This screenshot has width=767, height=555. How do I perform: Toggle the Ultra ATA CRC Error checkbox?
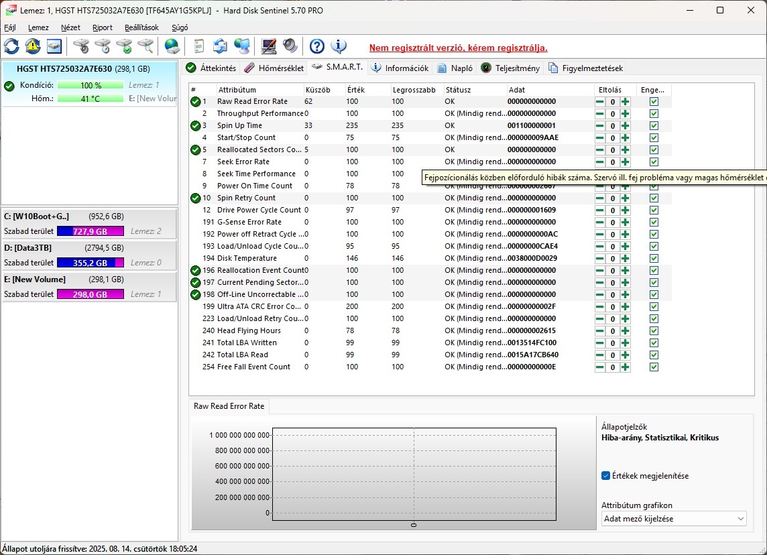[654, 306]
